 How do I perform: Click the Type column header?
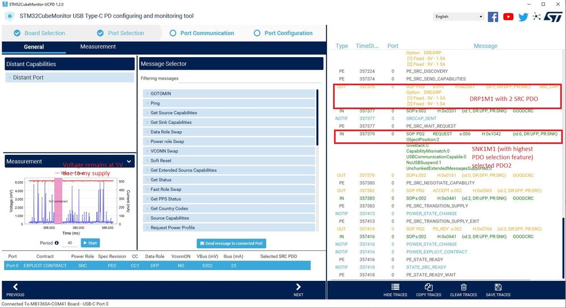coord(342,46)
